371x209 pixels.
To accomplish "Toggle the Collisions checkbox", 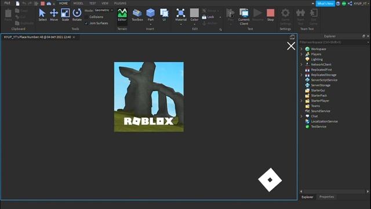I will tap(86, 17).
